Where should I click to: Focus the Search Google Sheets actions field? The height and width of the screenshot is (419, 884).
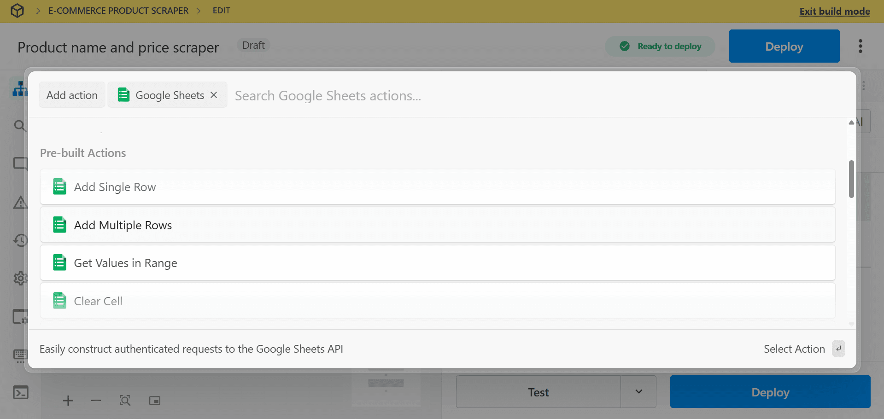click(539, 95)
